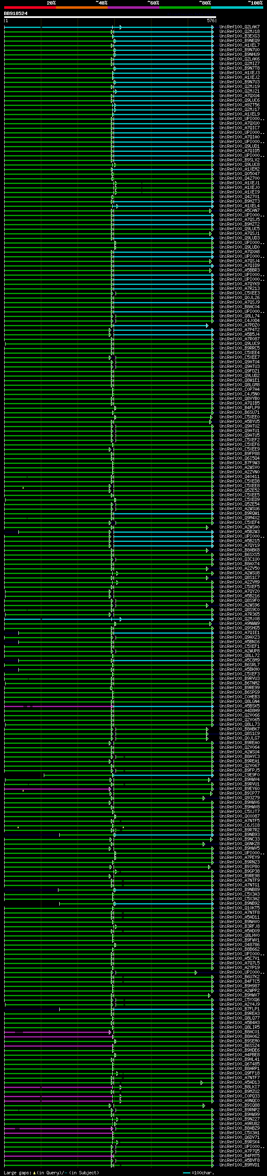Select the UniRef100_Q40411 label

[x=239, y=476]
